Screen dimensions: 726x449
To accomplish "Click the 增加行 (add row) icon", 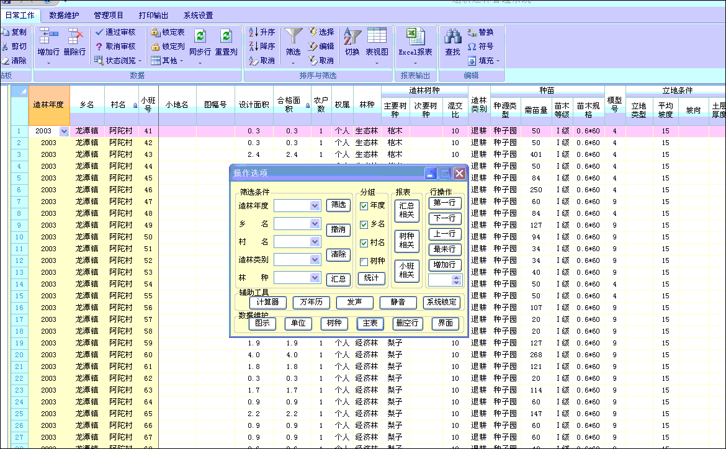I will coord(48,35).
